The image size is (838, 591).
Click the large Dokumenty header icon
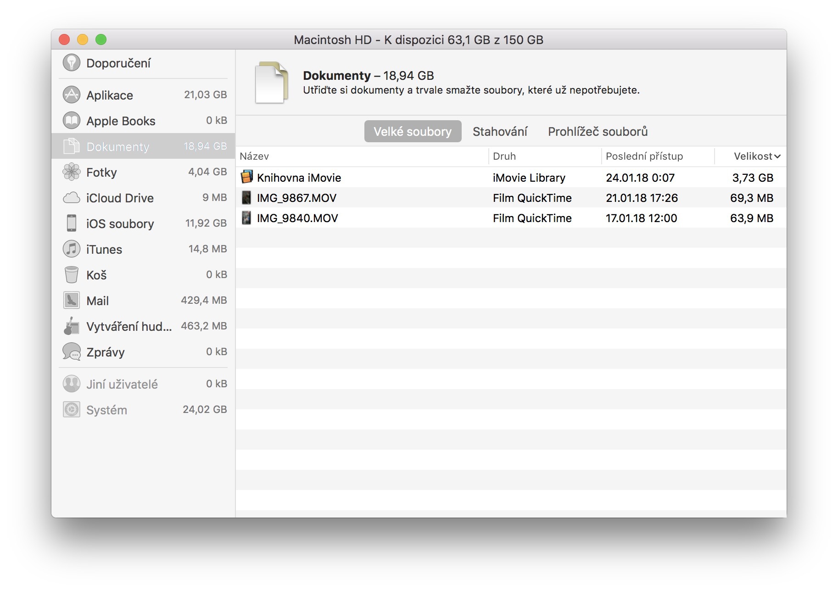click(x=272, y=83)
